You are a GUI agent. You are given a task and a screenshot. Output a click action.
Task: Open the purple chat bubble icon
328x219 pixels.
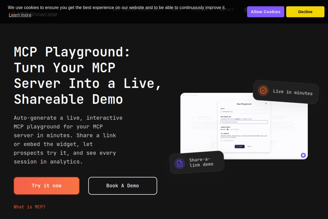tap(303, 155)
